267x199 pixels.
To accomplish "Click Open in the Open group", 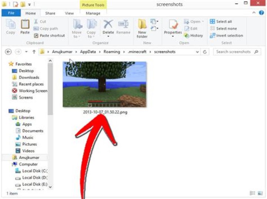I will tap(194, 21).
